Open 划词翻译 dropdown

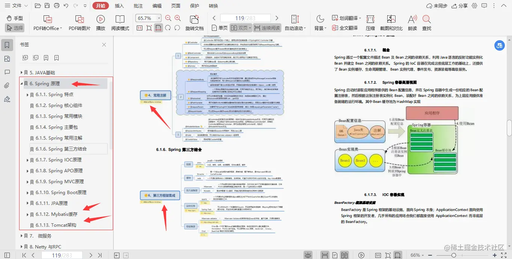click(346, 18)
